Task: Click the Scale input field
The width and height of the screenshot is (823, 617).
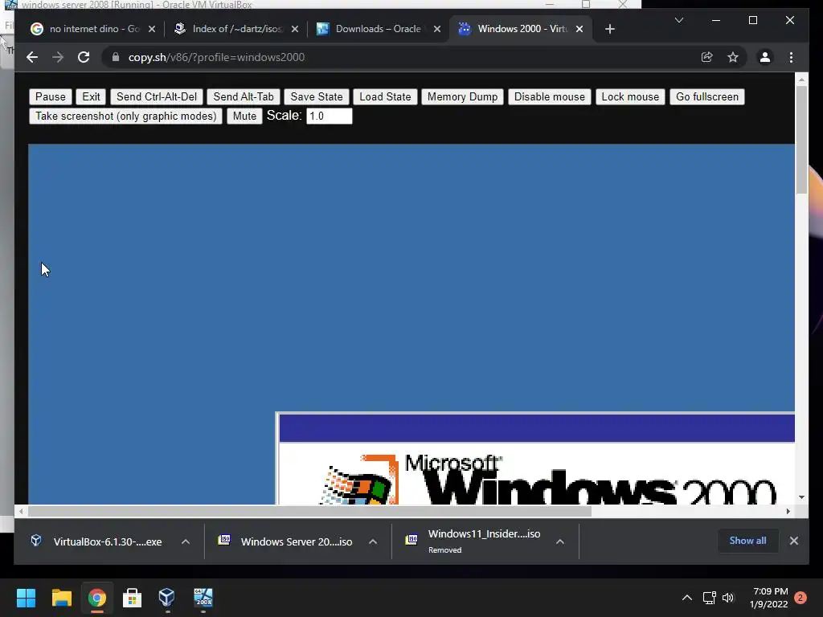Action: pyautogui.click(x=329, y=116)
